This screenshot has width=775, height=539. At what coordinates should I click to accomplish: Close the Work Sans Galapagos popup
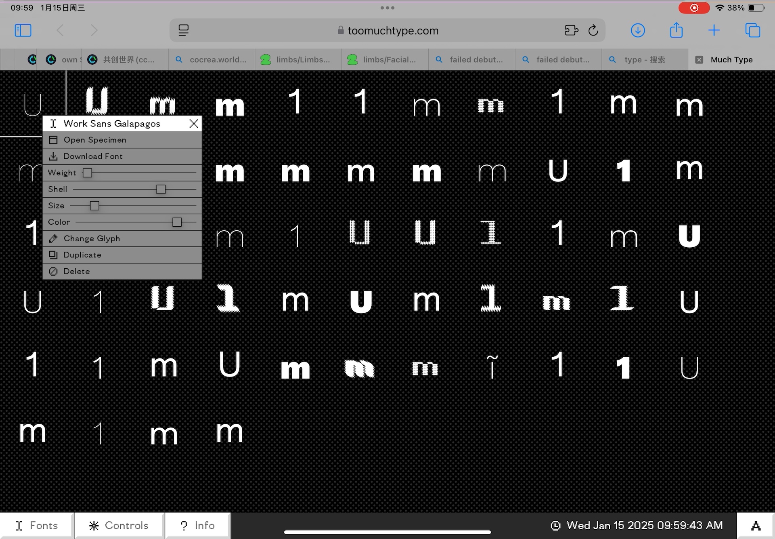point(193,123)
